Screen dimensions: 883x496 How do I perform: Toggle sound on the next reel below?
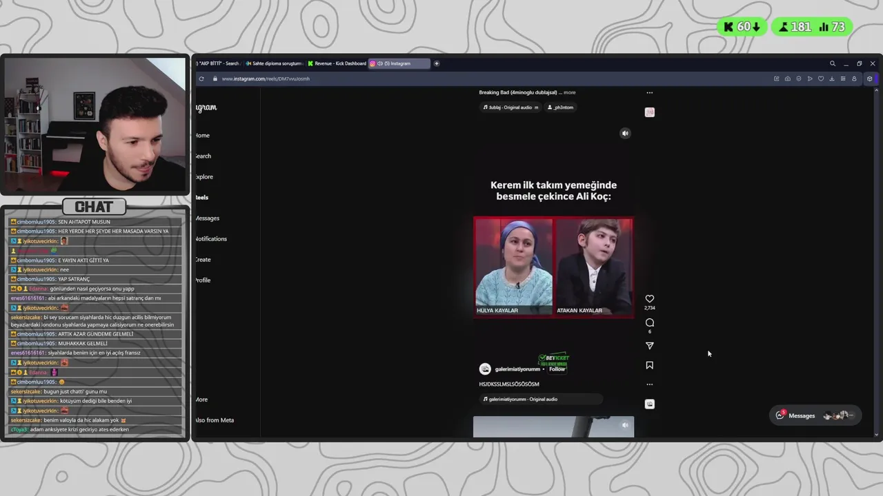[625, 425]
